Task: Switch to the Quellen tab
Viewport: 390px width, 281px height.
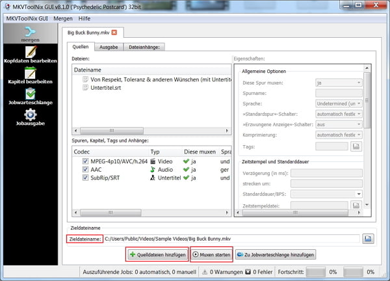Action: click(81, 47)
